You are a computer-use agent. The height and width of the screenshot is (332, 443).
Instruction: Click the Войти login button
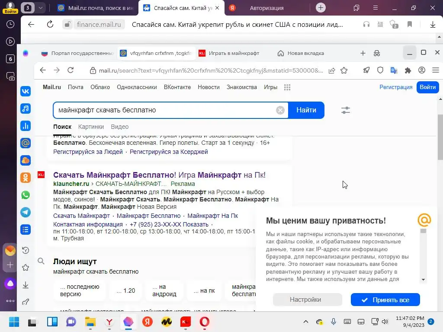click(x=427, y=87)
